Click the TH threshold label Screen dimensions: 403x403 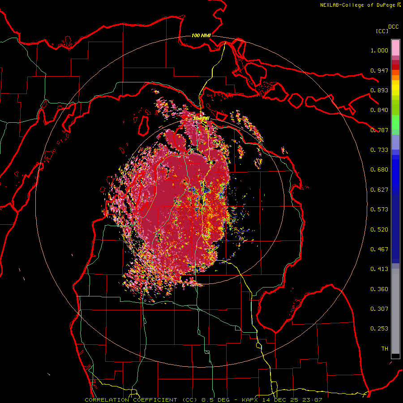385,349
